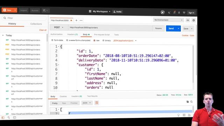Click the Clear all link
This screenshot has height=126, width=224.
pos(43,30)
